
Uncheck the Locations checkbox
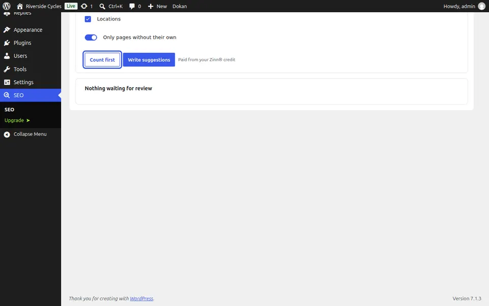88,19
